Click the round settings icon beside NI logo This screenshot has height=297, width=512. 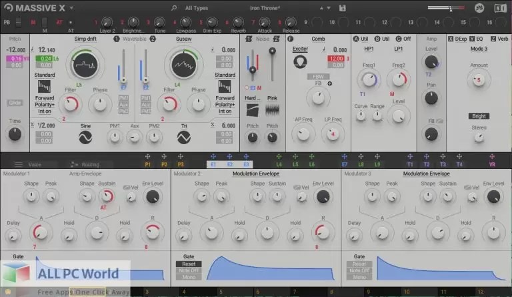(479, 8)
